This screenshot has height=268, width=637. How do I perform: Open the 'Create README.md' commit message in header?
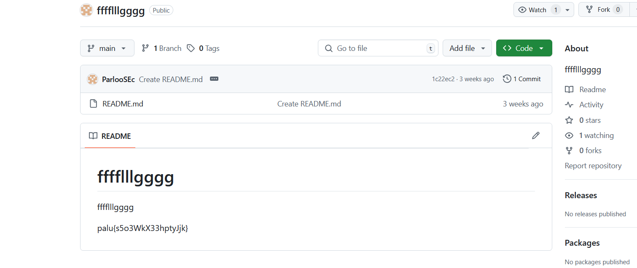point(171,79)
